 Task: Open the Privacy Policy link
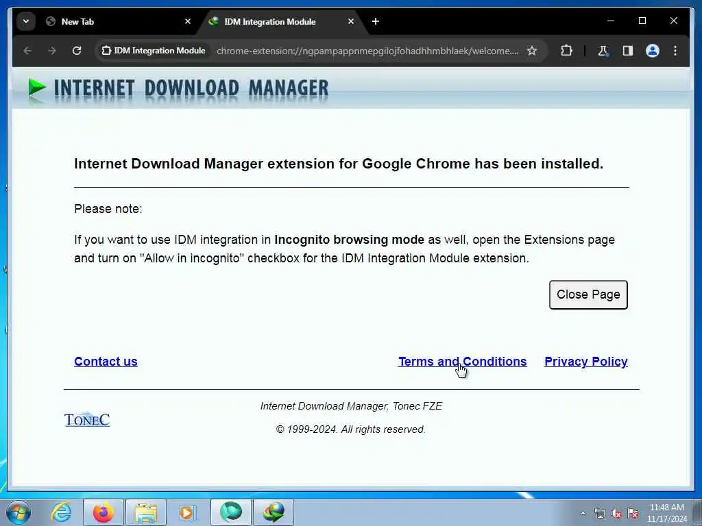click(585, 362)
